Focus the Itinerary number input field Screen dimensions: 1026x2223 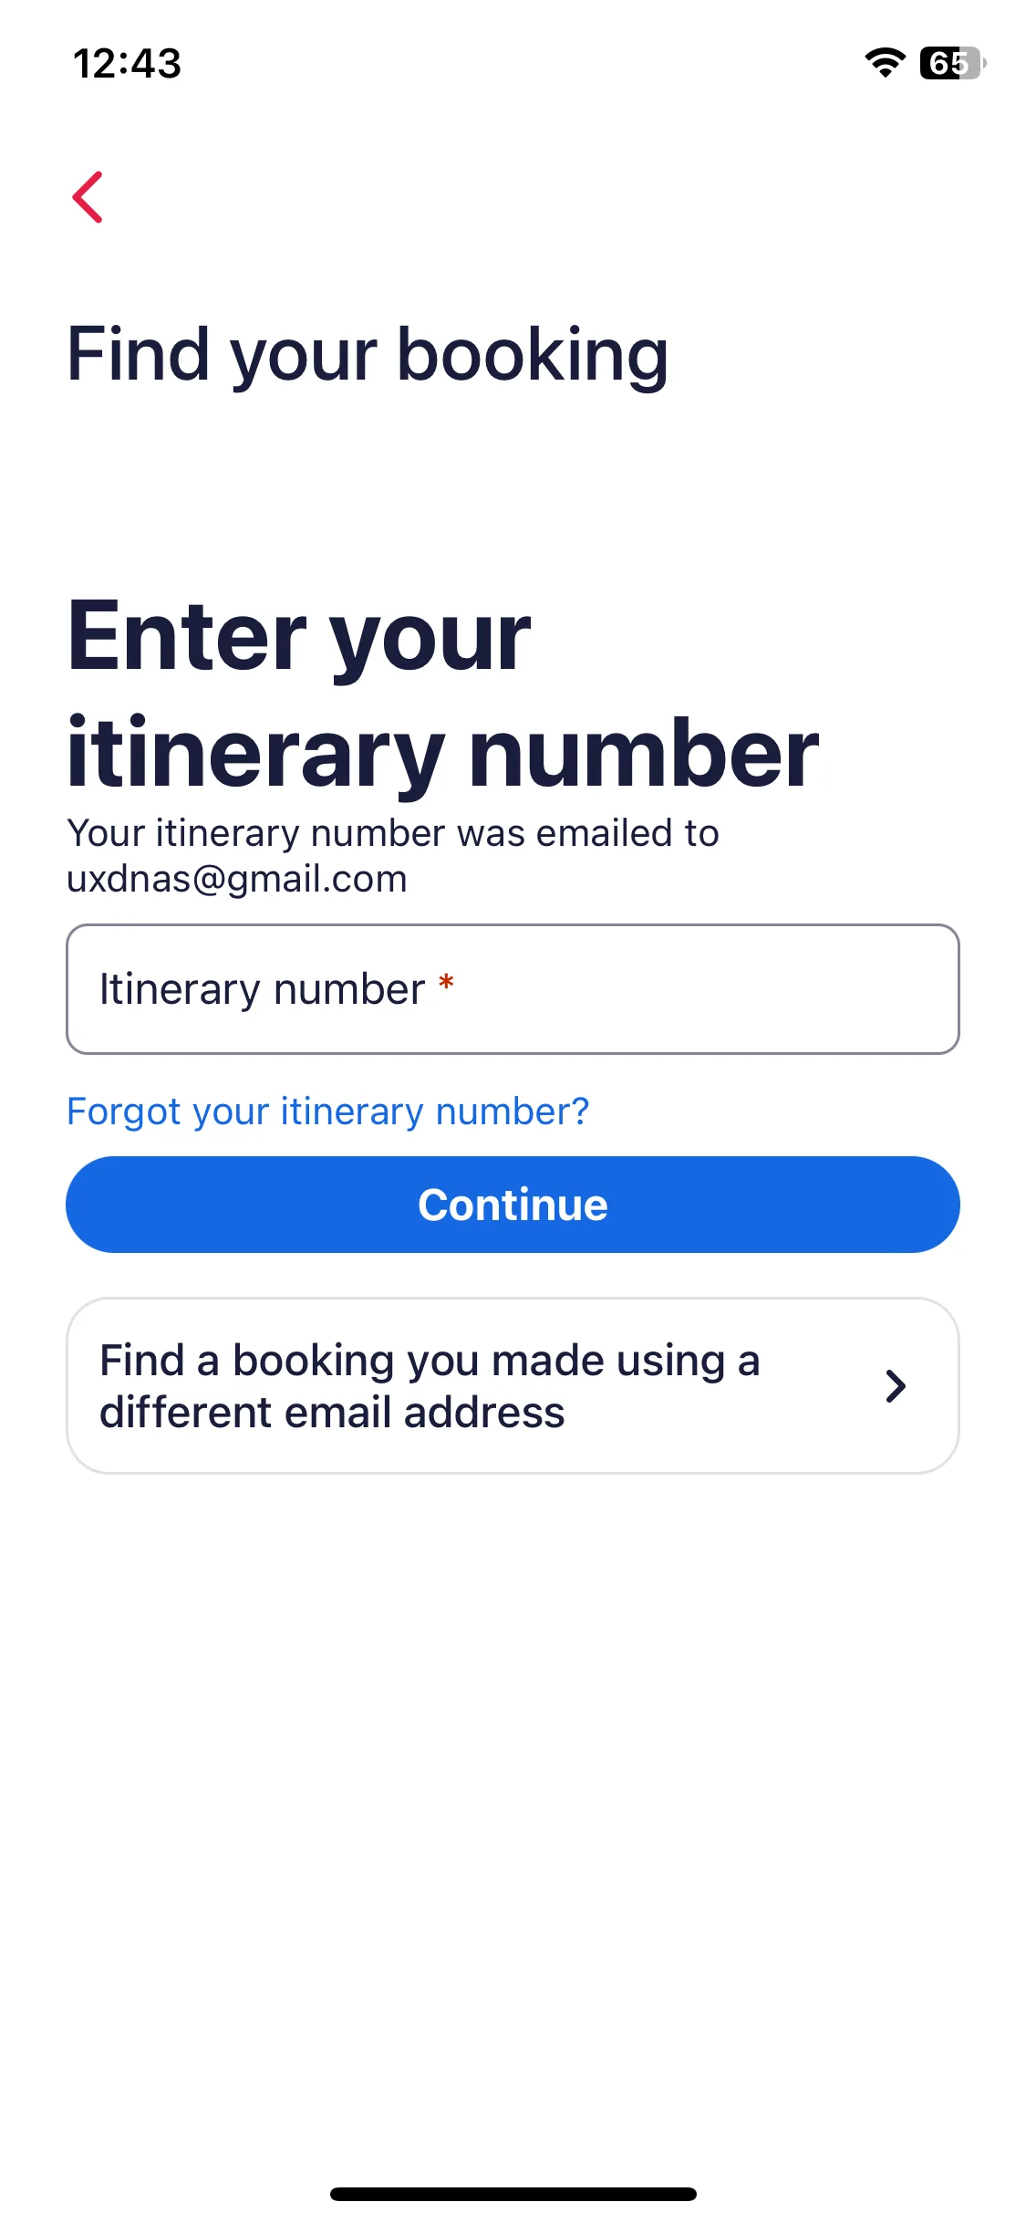click(x=513, y=989)
